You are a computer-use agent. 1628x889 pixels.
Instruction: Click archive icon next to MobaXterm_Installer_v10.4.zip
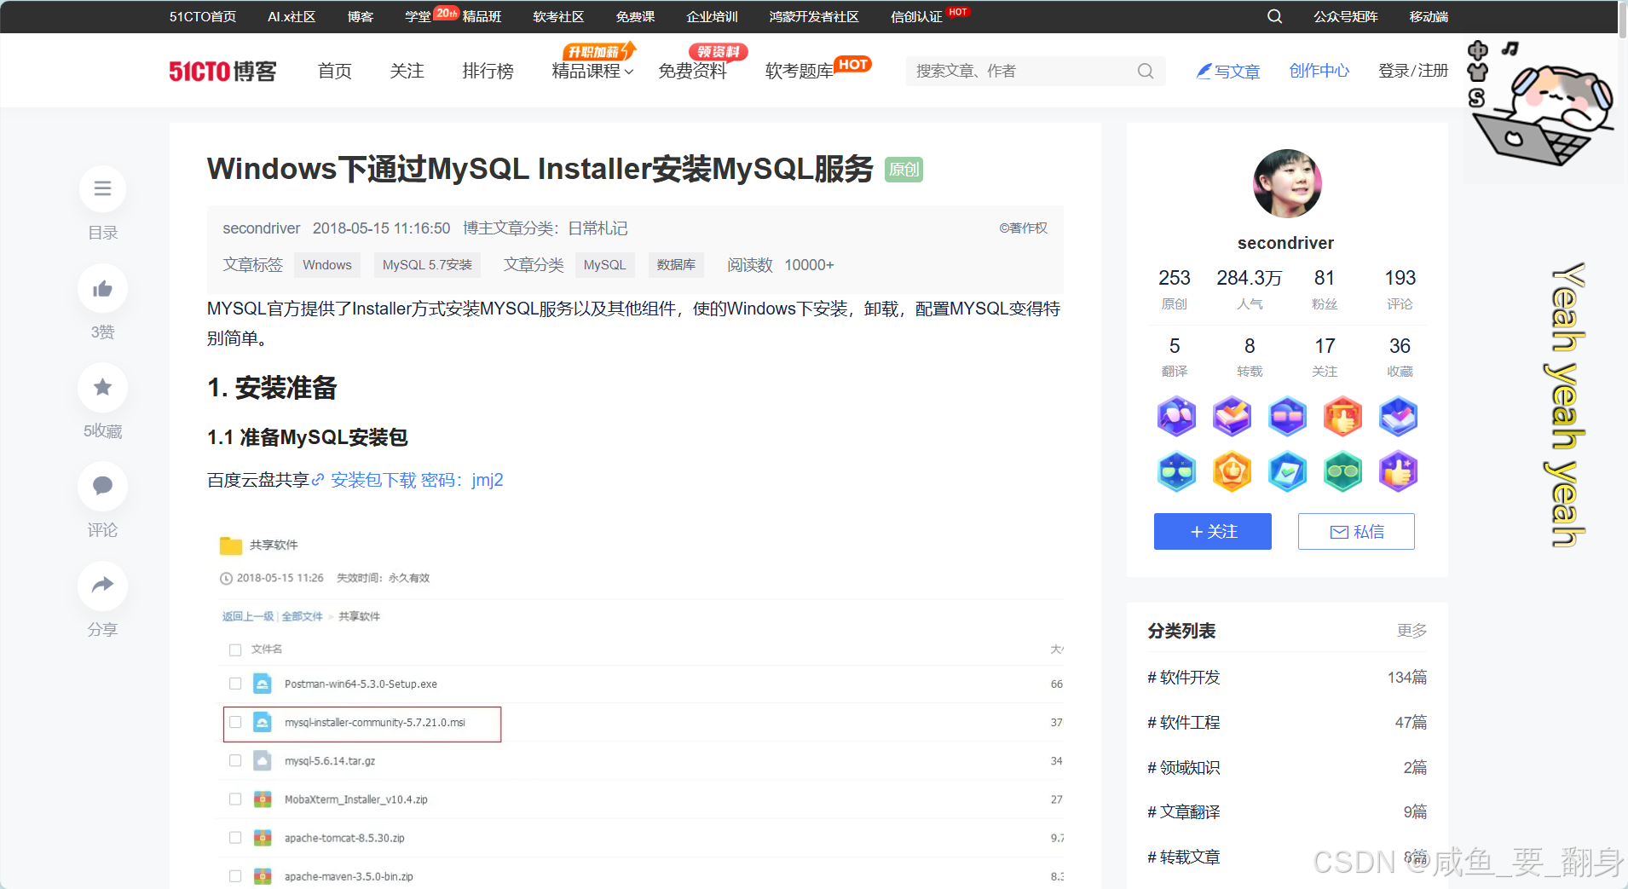tap(263, 800)
